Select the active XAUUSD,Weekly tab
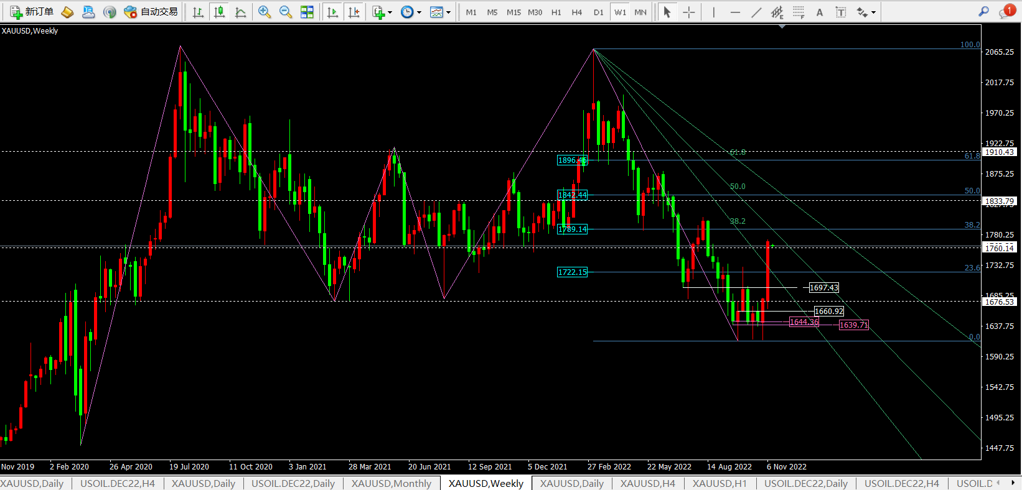The width and height of the screenshot is (1022, 490). [x=486, y=483]
